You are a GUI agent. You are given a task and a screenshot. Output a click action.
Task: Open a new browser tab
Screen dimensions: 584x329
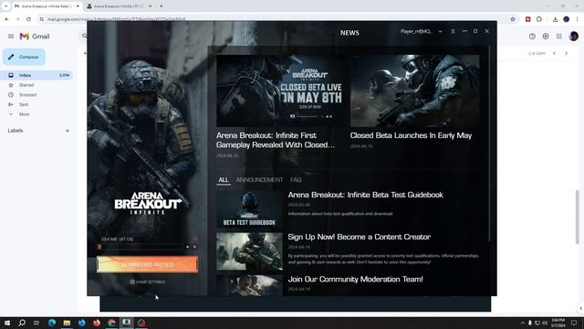161,6
